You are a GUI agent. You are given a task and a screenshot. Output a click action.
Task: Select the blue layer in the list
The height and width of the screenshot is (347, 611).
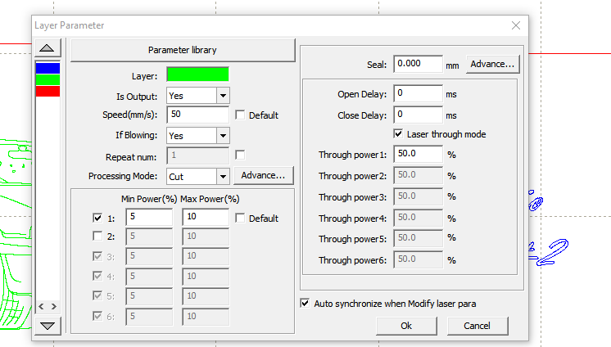point(48,68)
